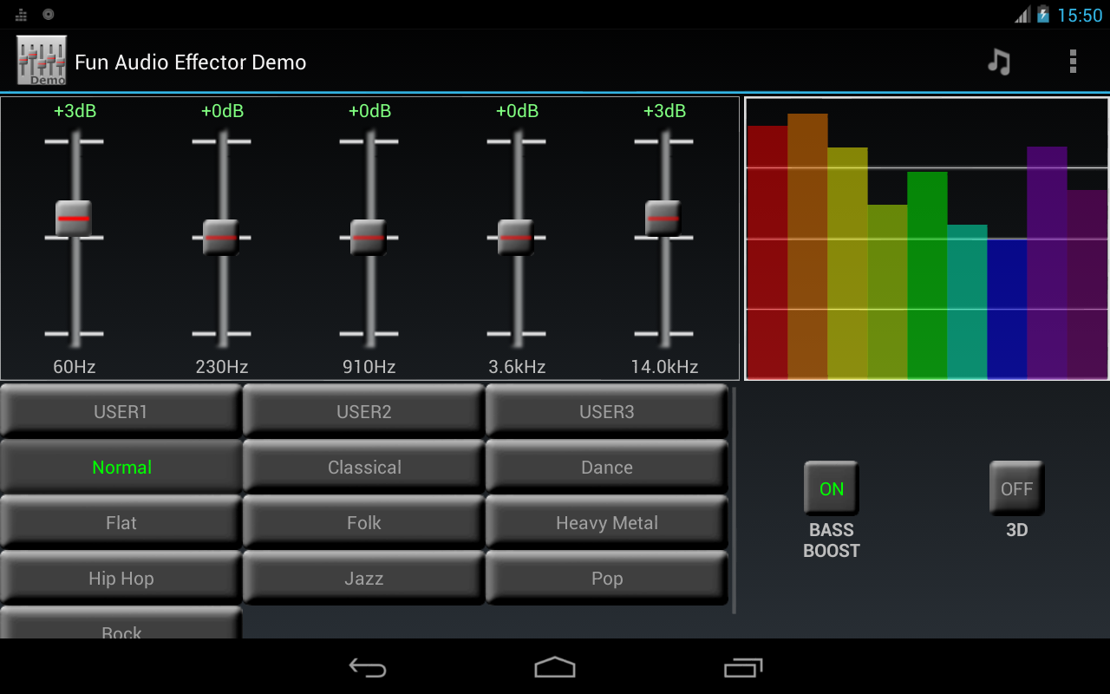Apply the Folk preset

click(363, 522)
